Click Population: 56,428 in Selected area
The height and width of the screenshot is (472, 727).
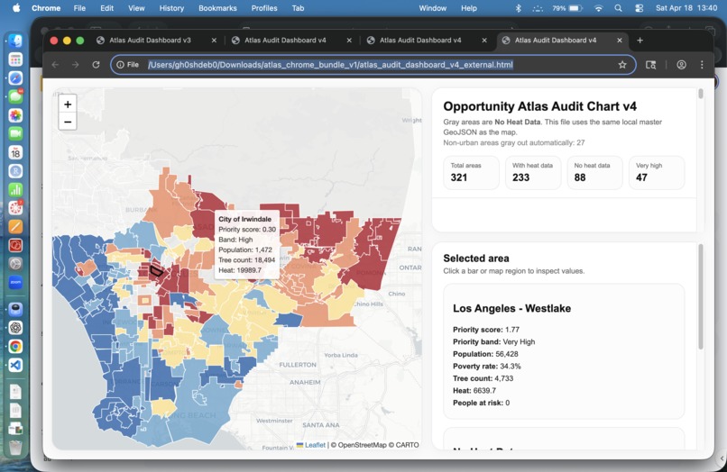pyautogui.click(x=485, y=354)
